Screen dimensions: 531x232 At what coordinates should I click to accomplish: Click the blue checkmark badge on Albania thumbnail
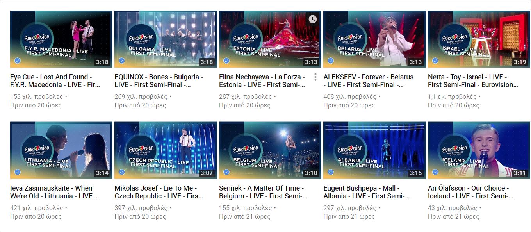(x=330, y=172)
